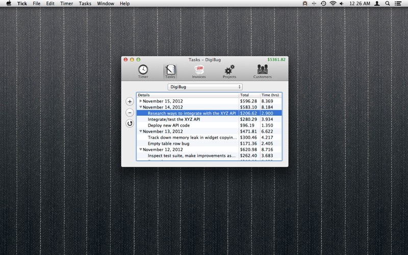This screenshot has width=408, height=255.
Task: Sort by the Total column header
Action: click(249, 95)
